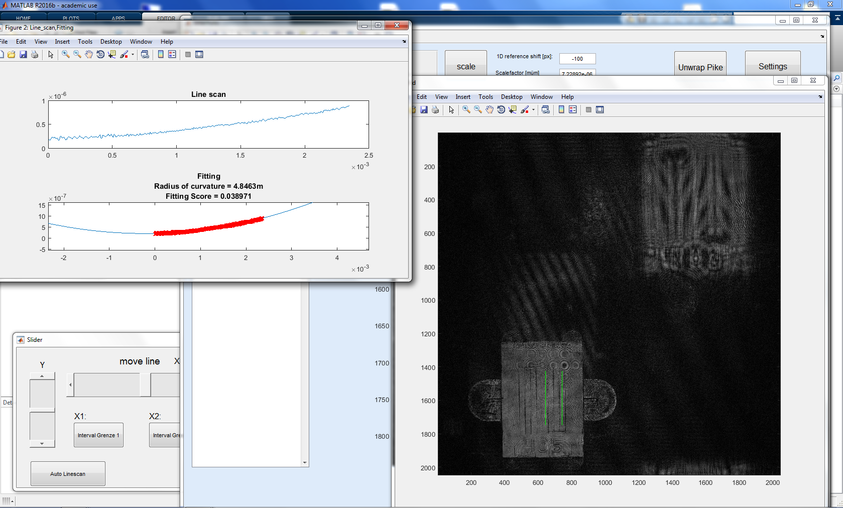
Task: Click Zoom Out tool in image figure toolbar
Action: point(478,110)
